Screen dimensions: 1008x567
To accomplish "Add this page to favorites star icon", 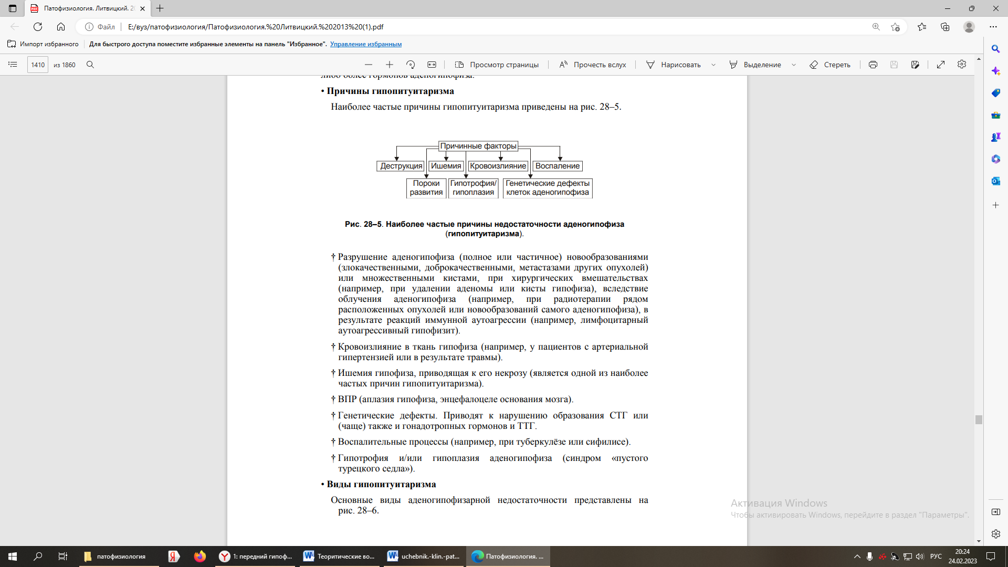I will pyautogui.click(x=896, y=27).
